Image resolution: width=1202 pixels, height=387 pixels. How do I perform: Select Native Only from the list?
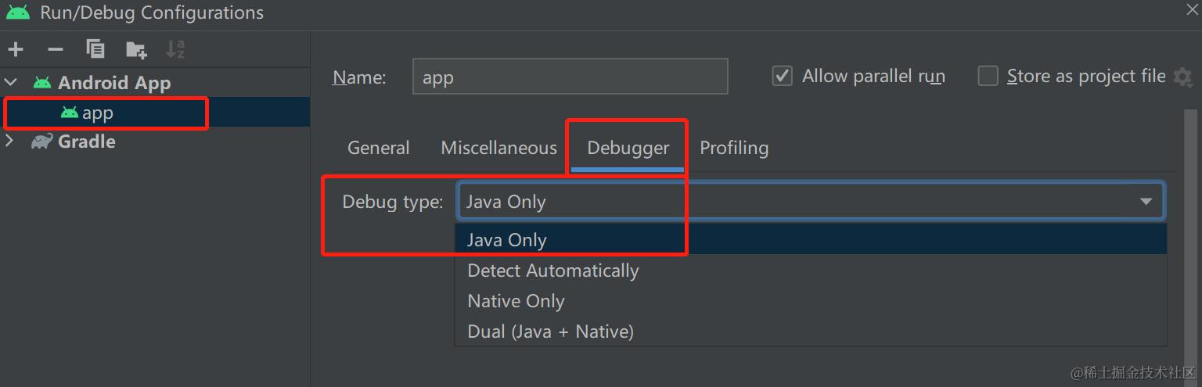pyautogui.click(x=516, y=301)
